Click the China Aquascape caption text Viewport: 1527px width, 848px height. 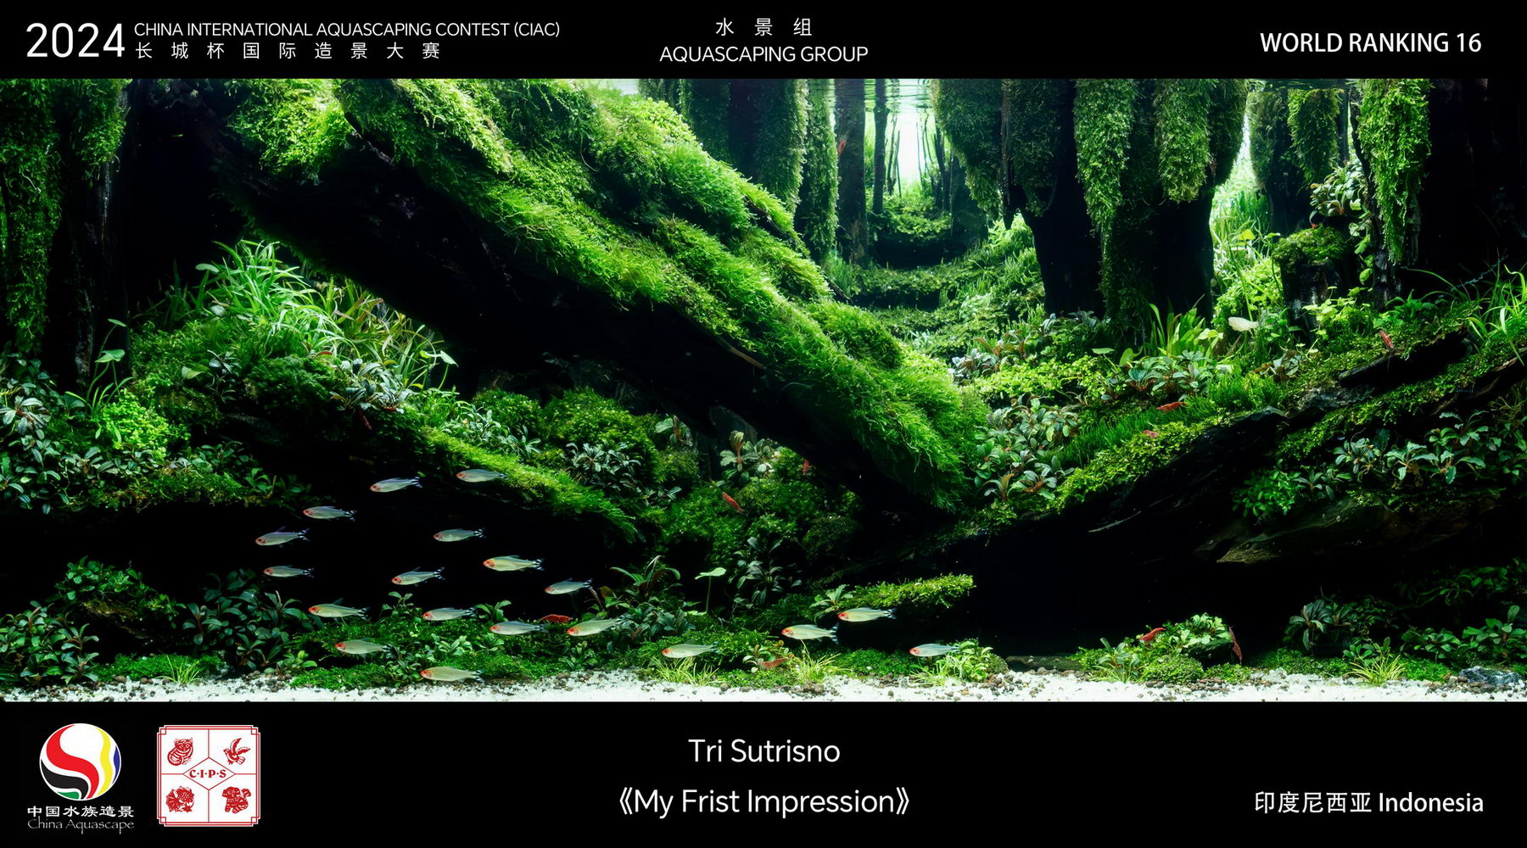81,824
